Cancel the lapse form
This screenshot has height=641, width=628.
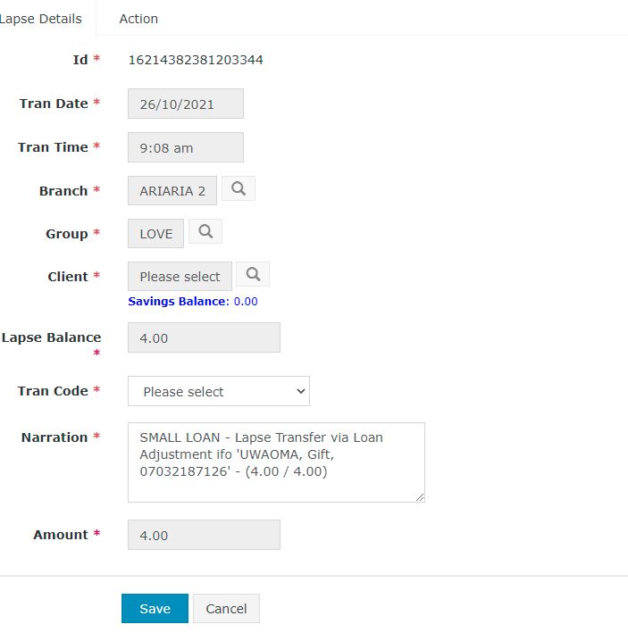[226, 609]
